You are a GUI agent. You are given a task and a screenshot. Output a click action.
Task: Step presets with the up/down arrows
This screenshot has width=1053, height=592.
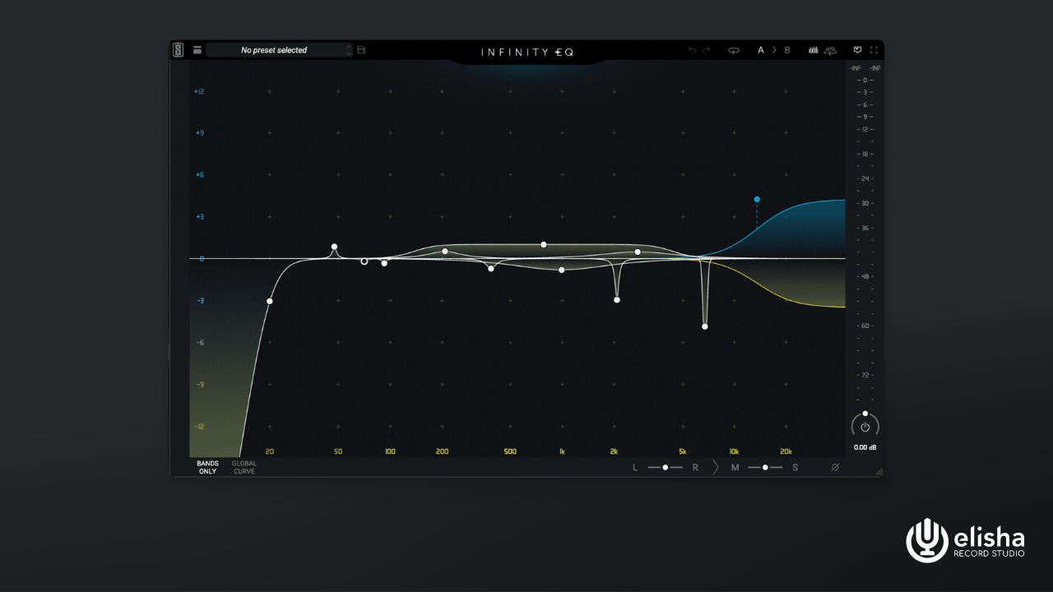tap(349, 50)
